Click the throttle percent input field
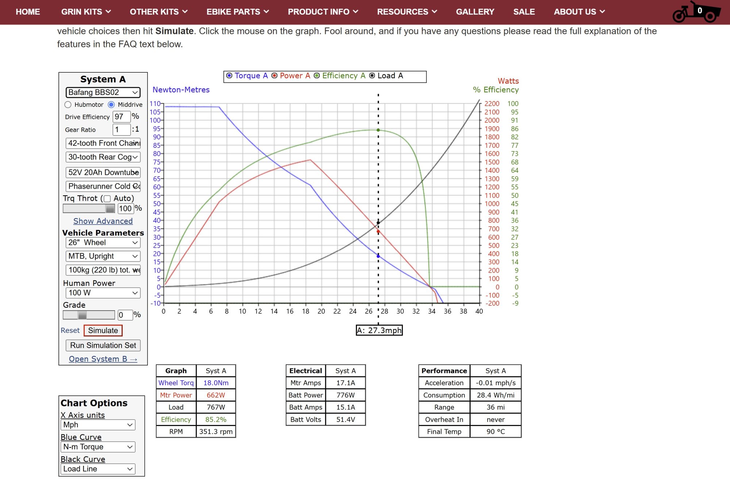Viewport: 730px width, 503px height. 125,209
